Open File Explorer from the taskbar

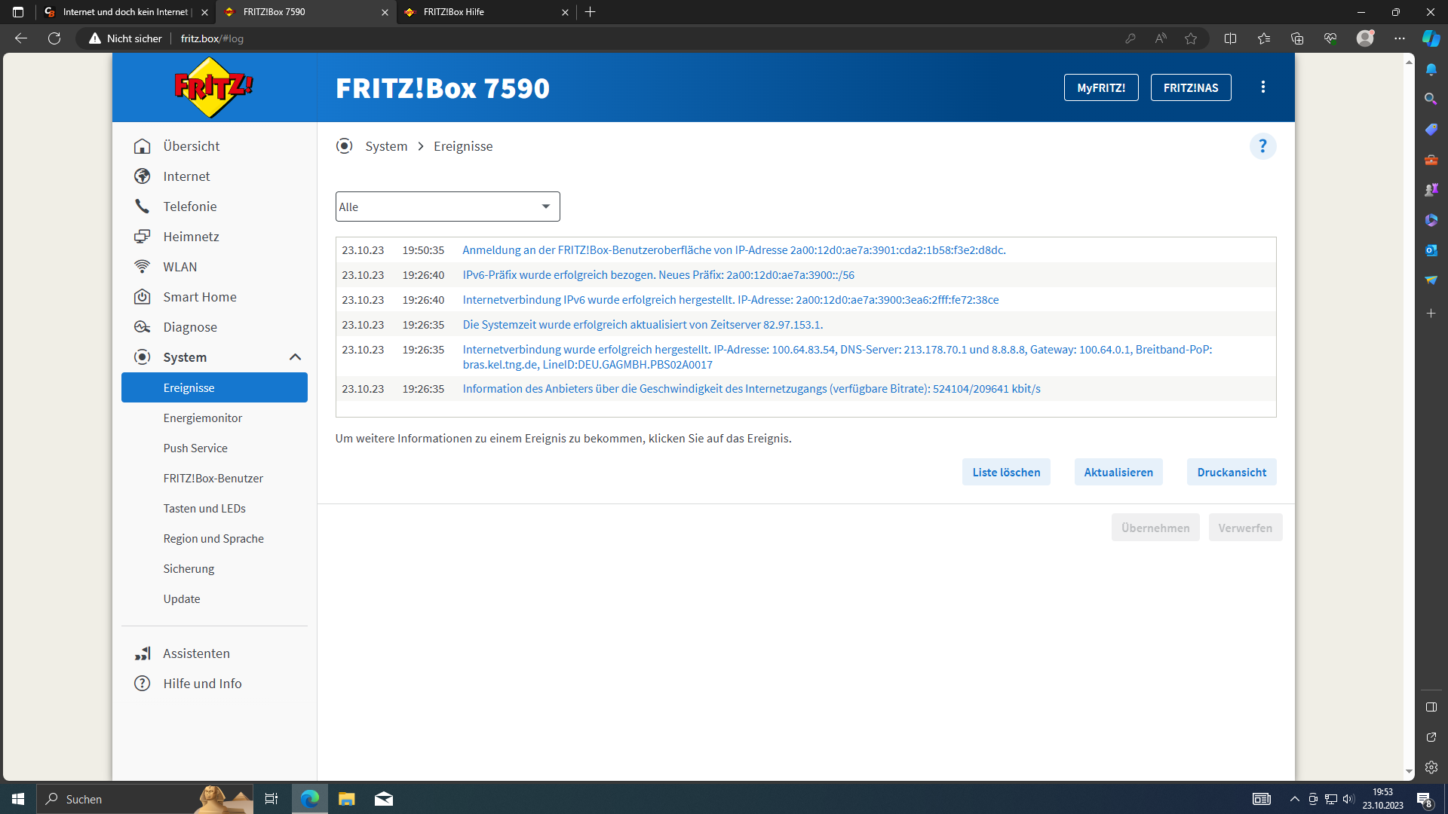tap(346, 799)
